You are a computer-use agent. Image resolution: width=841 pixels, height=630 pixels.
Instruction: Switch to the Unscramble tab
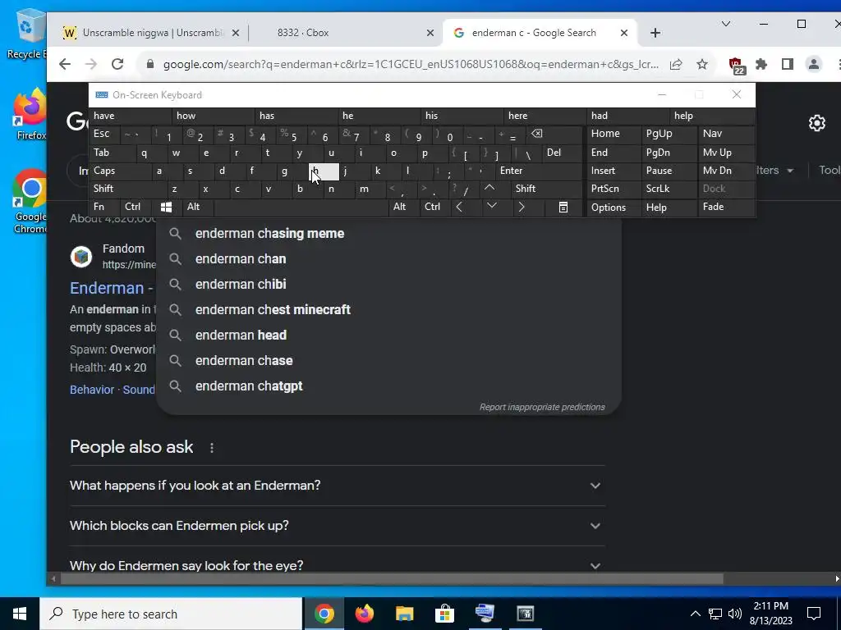152,33
